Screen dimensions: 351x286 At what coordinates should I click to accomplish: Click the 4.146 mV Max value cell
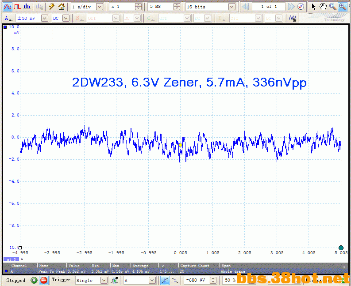coord(120,271)
